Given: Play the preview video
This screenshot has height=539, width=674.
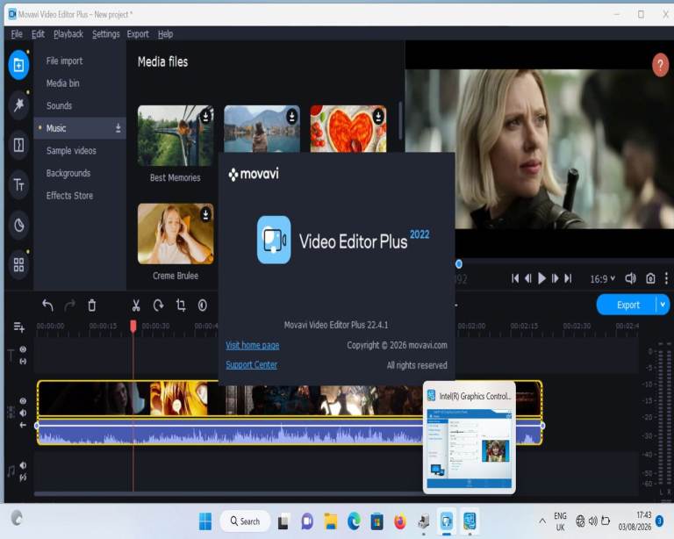Looking at the screenshot, I should tap(541, 278).
